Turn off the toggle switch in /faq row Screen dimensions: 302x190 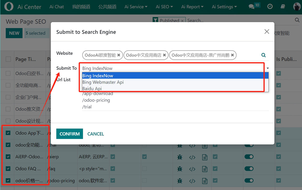tap(249, 169)
